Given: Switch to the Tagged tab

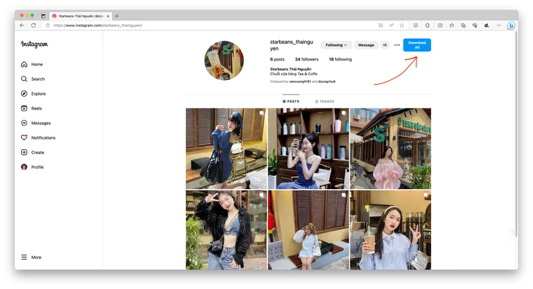Looking at the screenshot, I should 324,102.
